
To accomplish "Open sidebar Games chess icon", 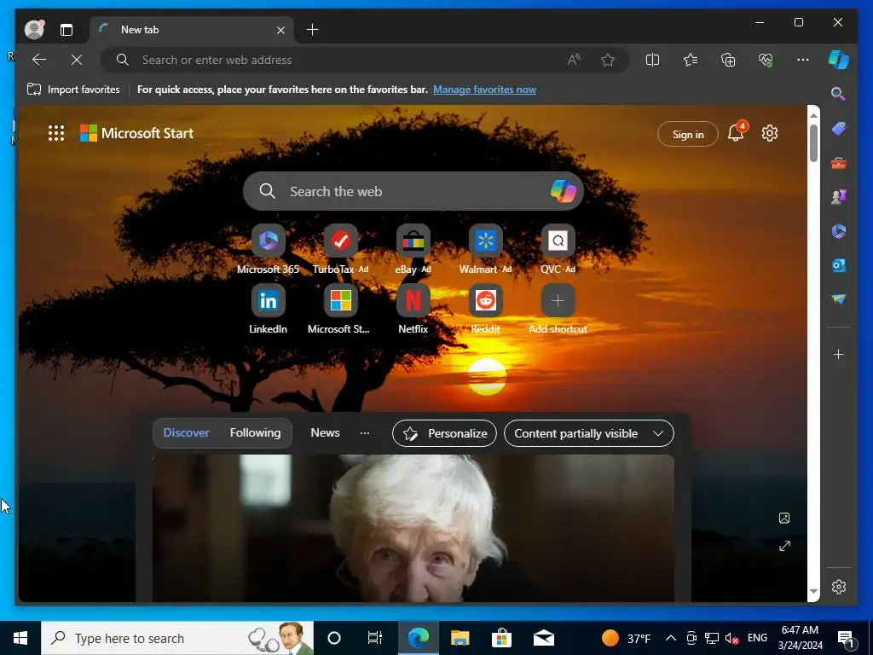I will pos(839,197).
